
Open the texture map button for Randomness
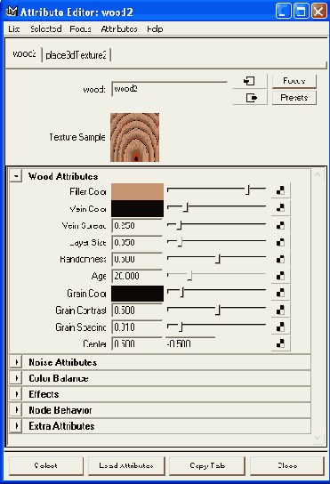pos(280,259)
